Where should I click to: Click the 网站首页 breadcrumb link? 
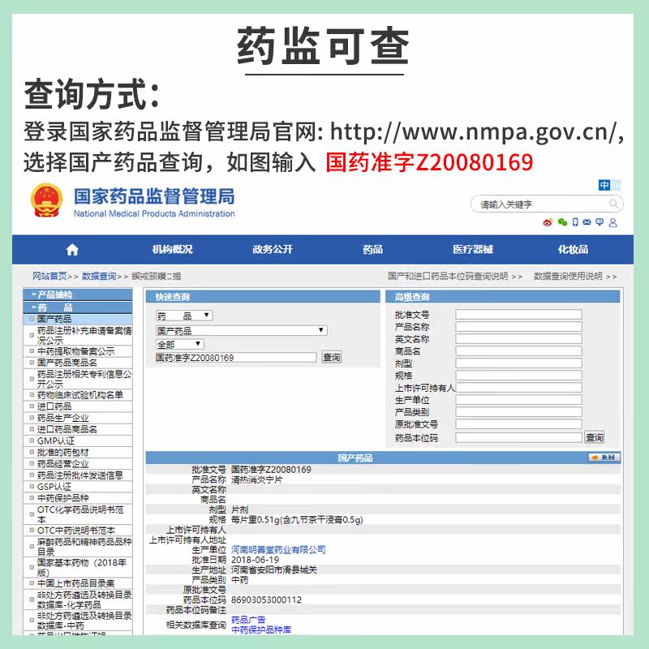click(49, 276)
